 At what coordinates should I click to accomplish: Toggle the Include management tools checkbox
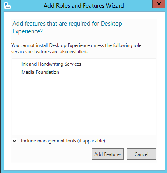pyautogui.click(x=14, y=140)
